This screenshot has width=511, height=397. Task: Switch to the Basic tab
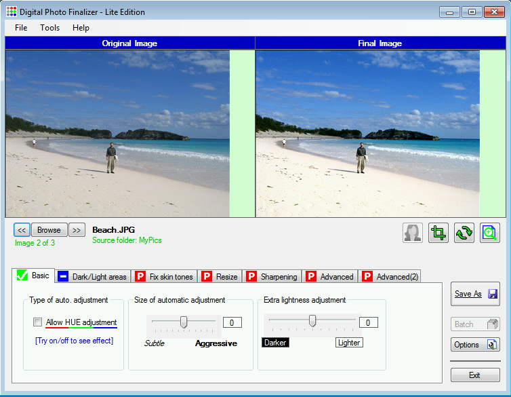pyautogui.click(x=33, y=276)
